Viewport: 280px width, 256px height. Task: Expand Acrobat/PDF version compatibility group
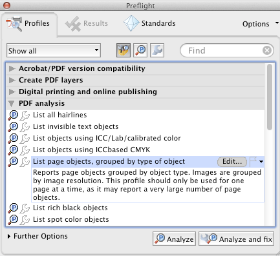point(12,69)
